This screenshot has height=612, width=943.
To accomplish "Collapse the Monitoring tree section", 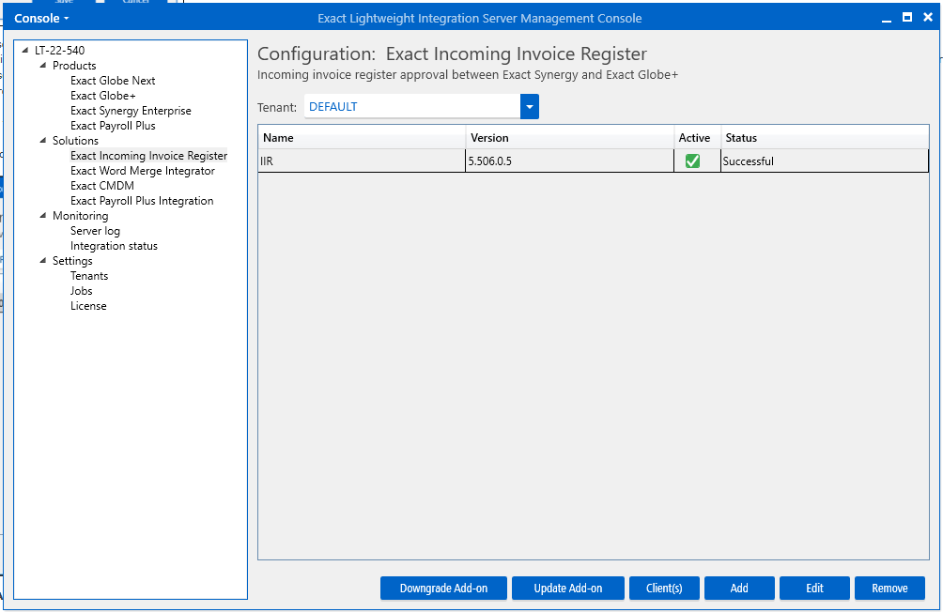I will coord(43,216).
